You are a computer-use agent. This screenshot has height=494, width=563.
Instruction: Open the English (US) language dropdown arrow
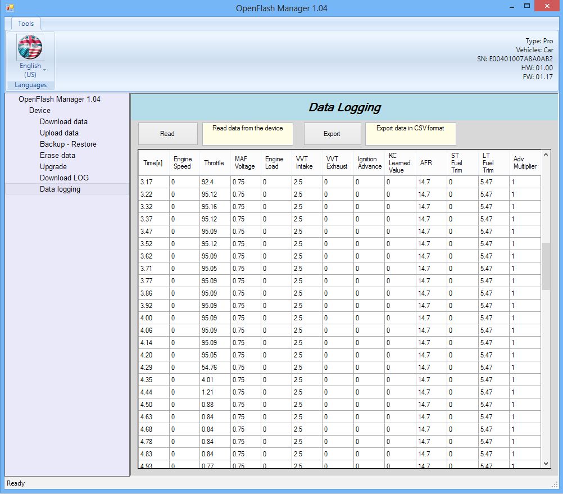[45, 70]
